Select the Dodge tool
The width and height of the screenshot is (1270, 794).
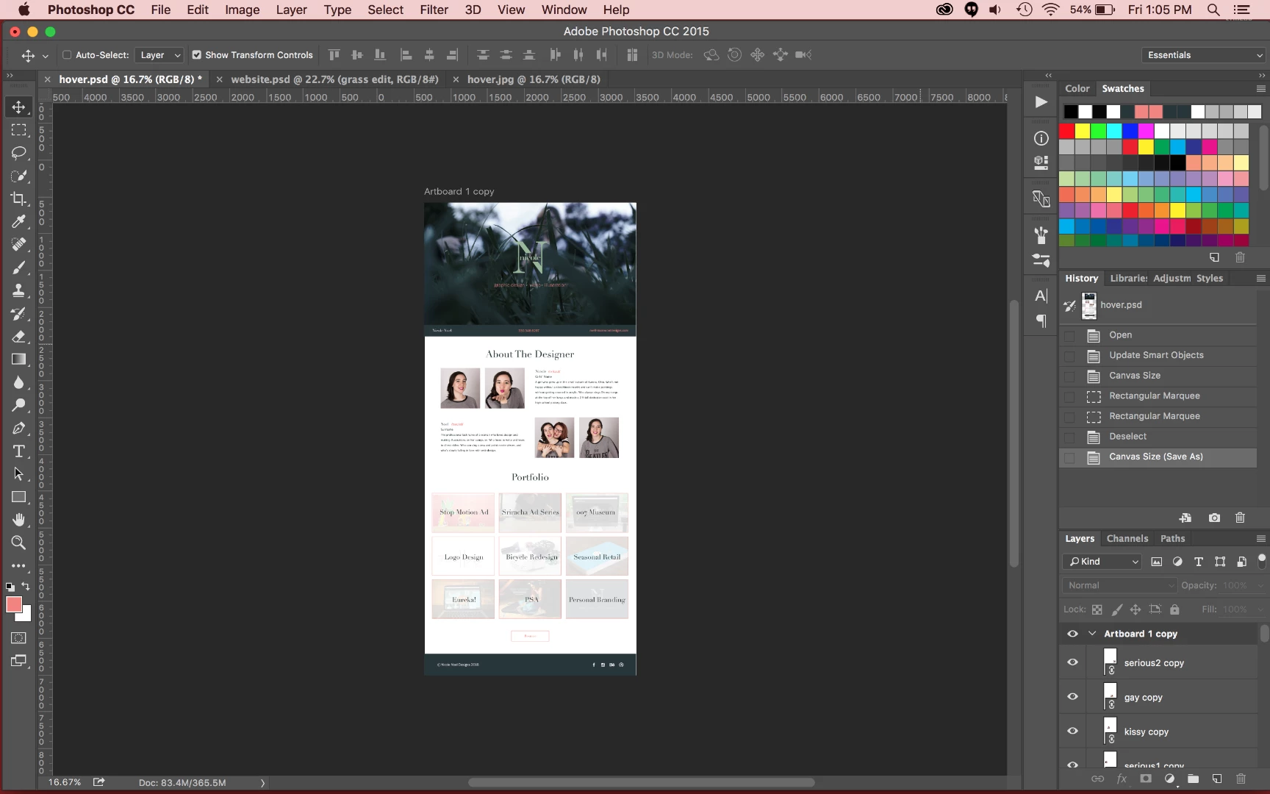pyautogui.click(x=18, y=405)
